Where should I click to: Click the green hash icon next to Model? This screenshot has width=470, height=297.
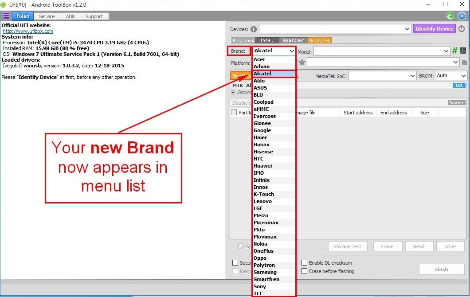(x=455, y=51)
